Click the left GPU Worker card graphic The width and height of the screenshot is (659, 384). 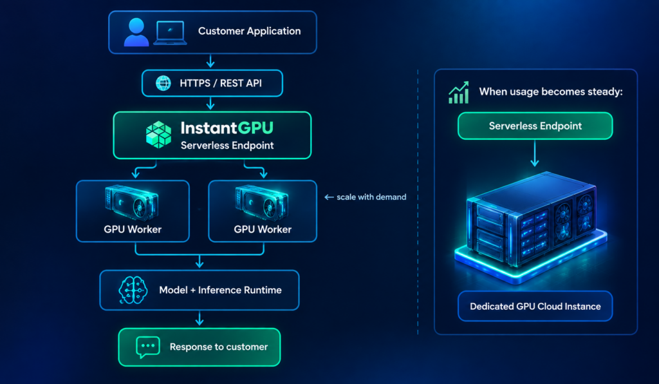(132, 203)
